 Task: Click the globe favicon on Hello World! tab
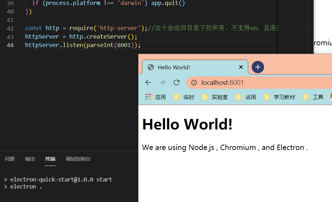click(151, 67)
